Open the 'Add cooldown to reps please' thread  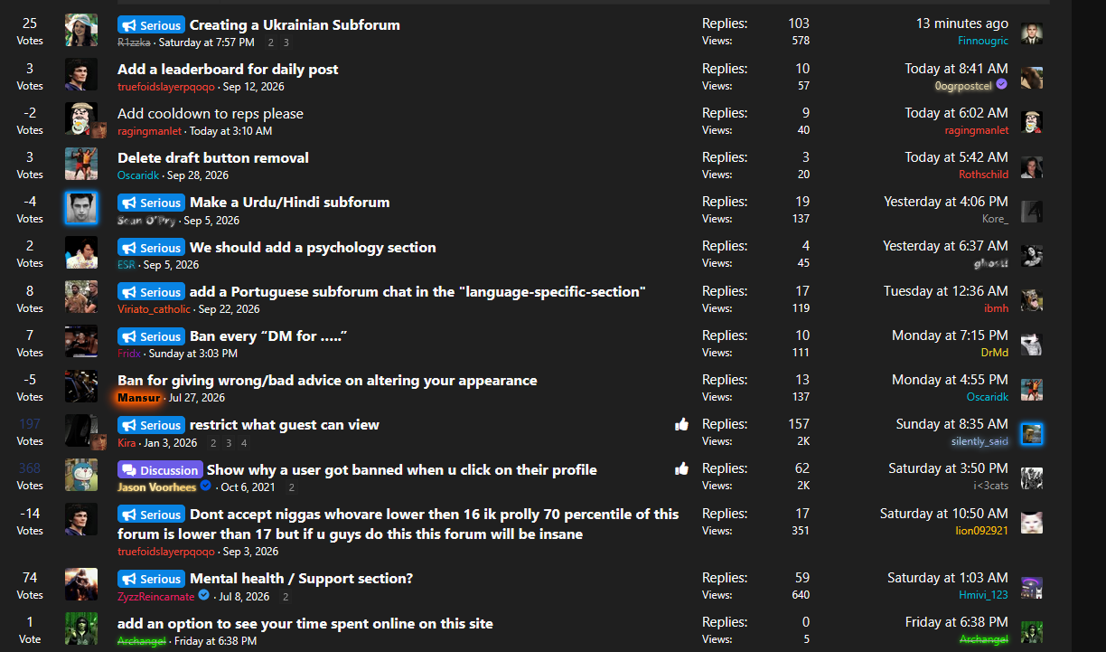[x=211, y=114]
